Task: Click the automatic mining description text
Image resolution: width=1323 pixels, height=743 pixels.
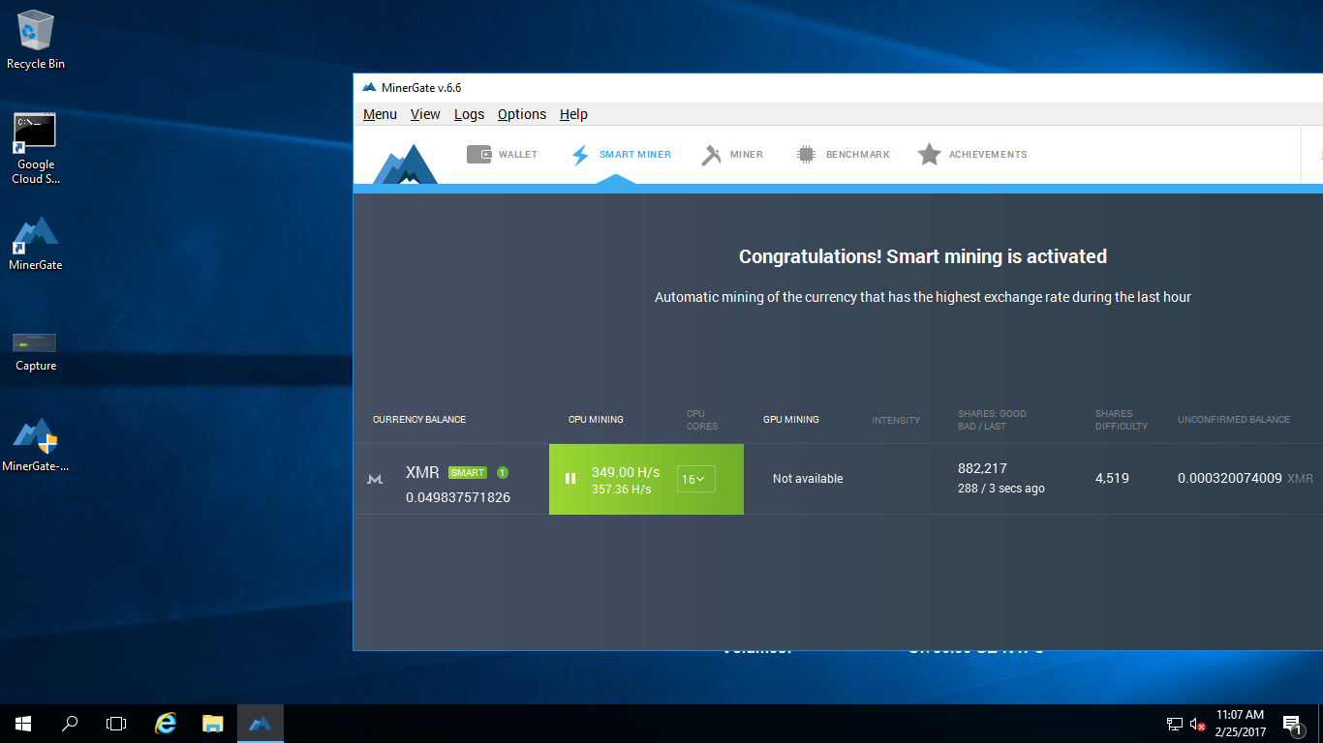Action: tap(923, 297)
